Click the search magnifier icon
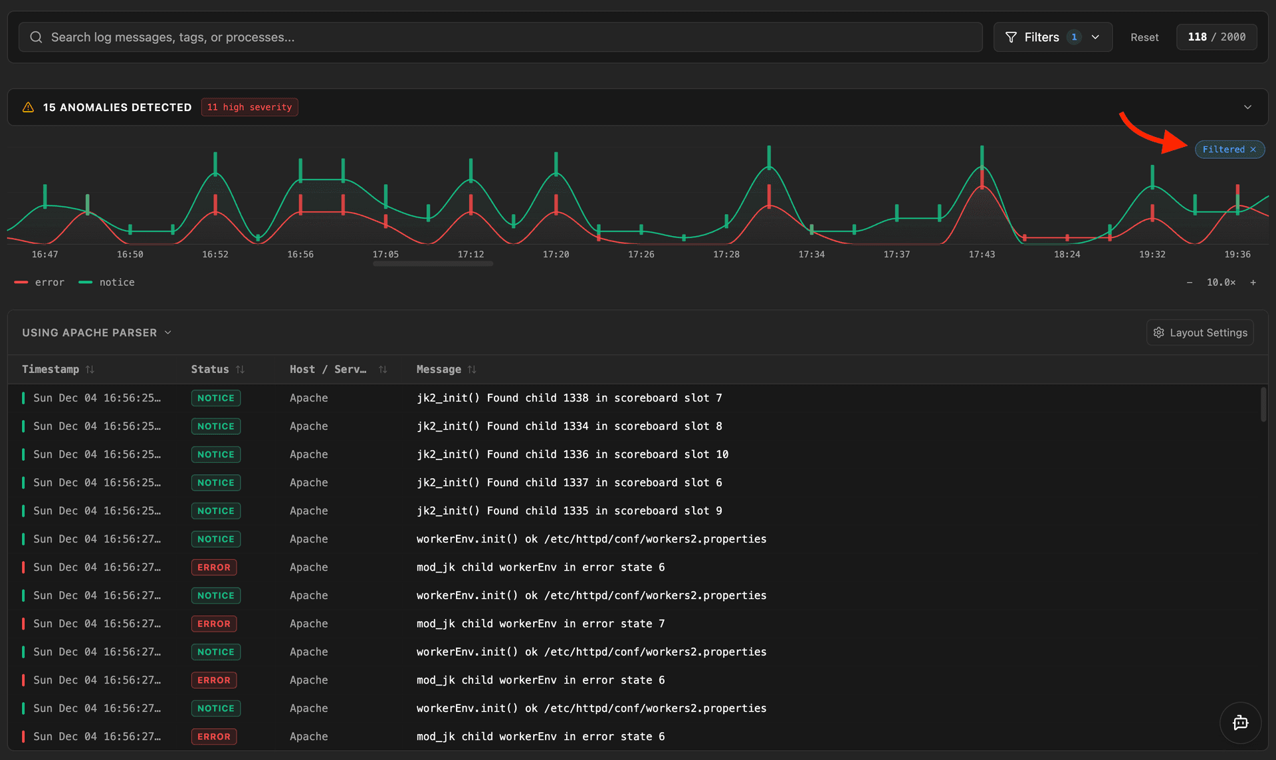The height and width of the screenshot is (760, 1276). 36,37
